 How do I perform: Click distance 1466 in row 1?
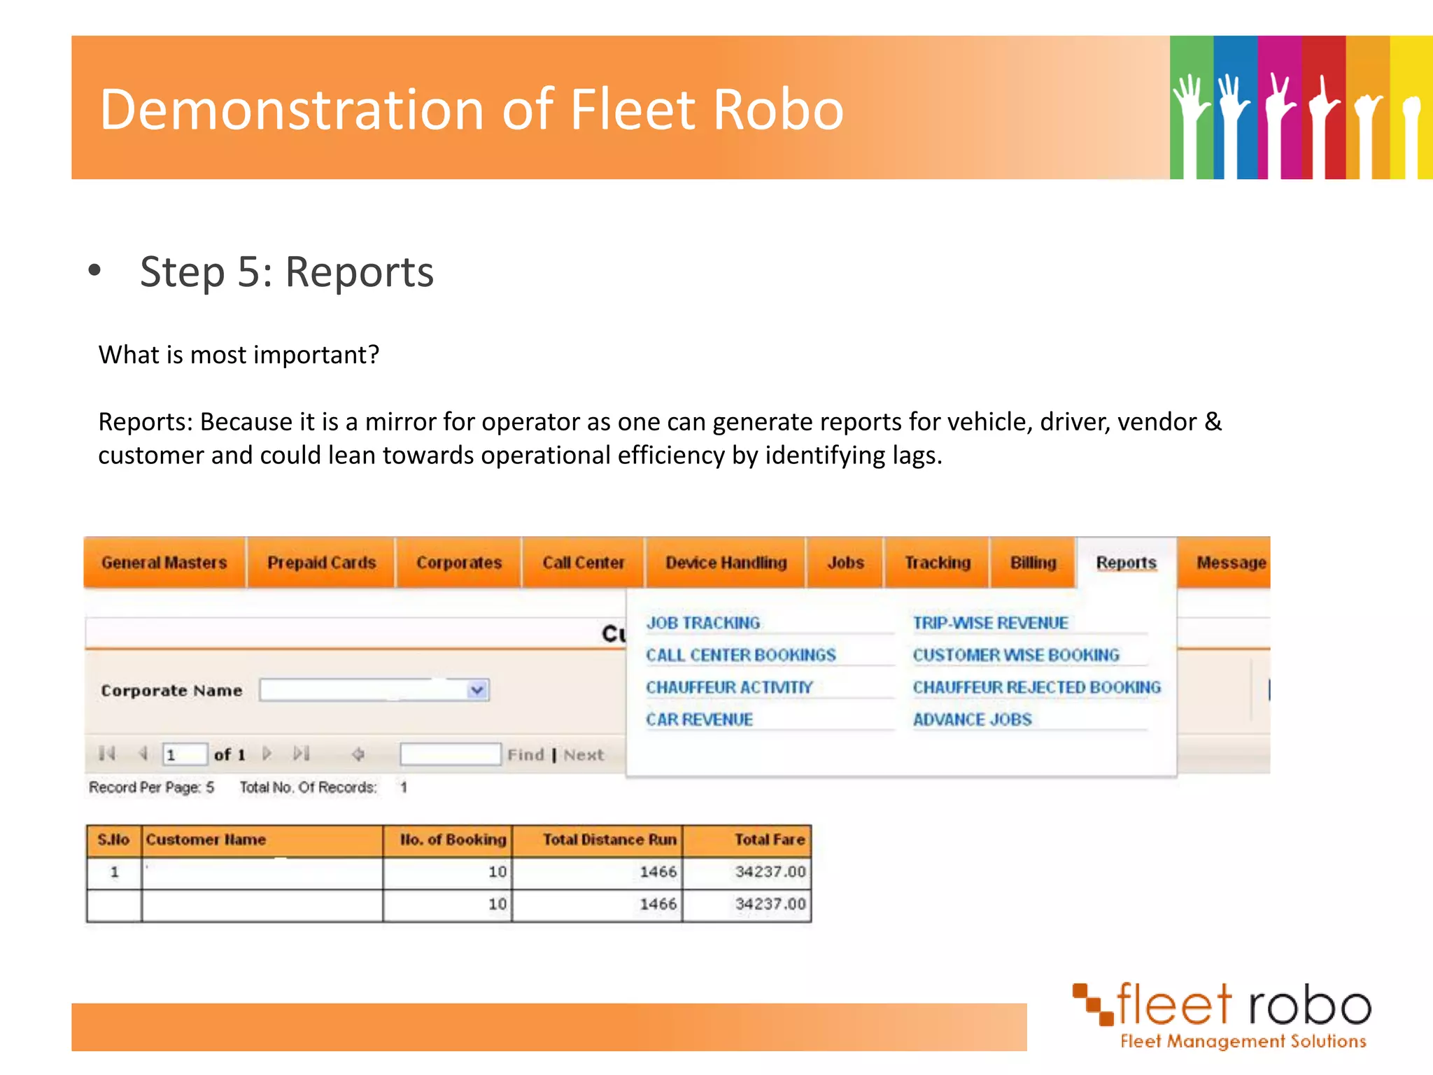point(658,872)
